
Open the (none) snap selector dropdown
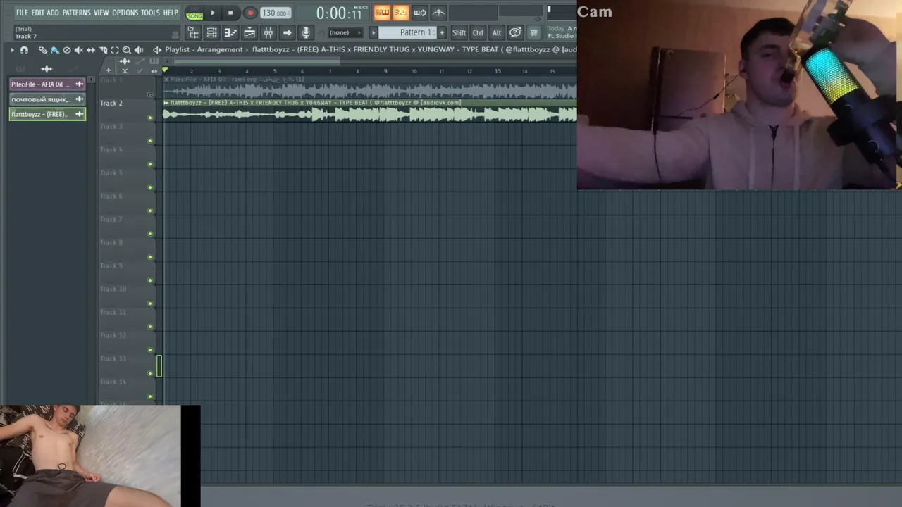[x=344, y=32]
